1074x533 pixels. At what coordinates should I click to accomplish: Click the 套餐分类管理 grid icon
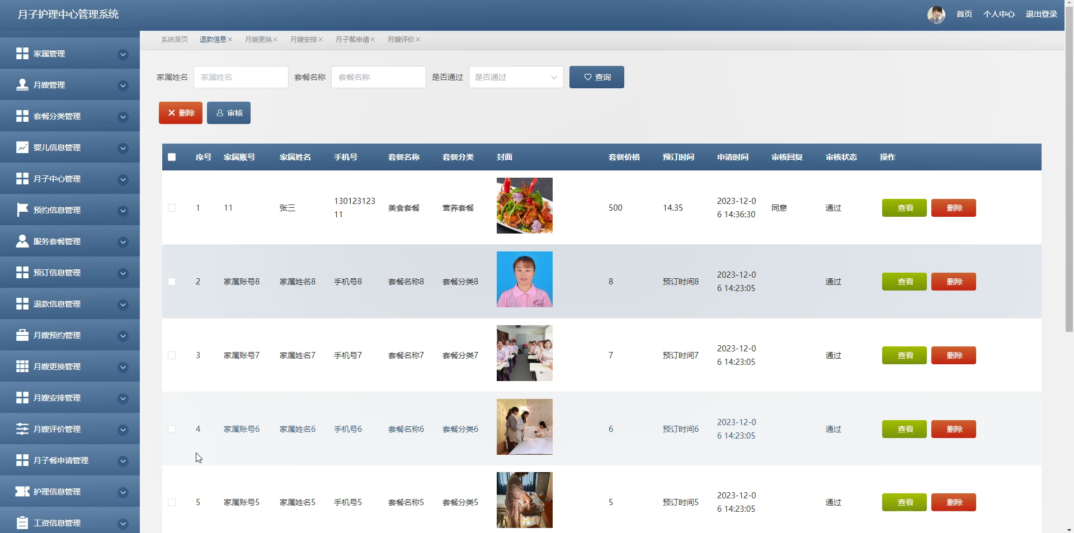22,116
